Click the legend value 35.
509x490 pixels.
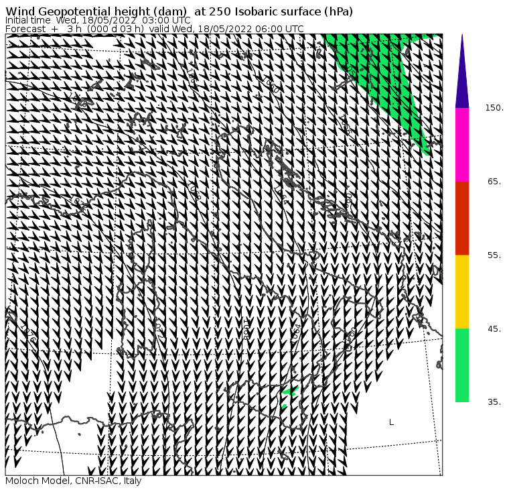coord(494,402)
